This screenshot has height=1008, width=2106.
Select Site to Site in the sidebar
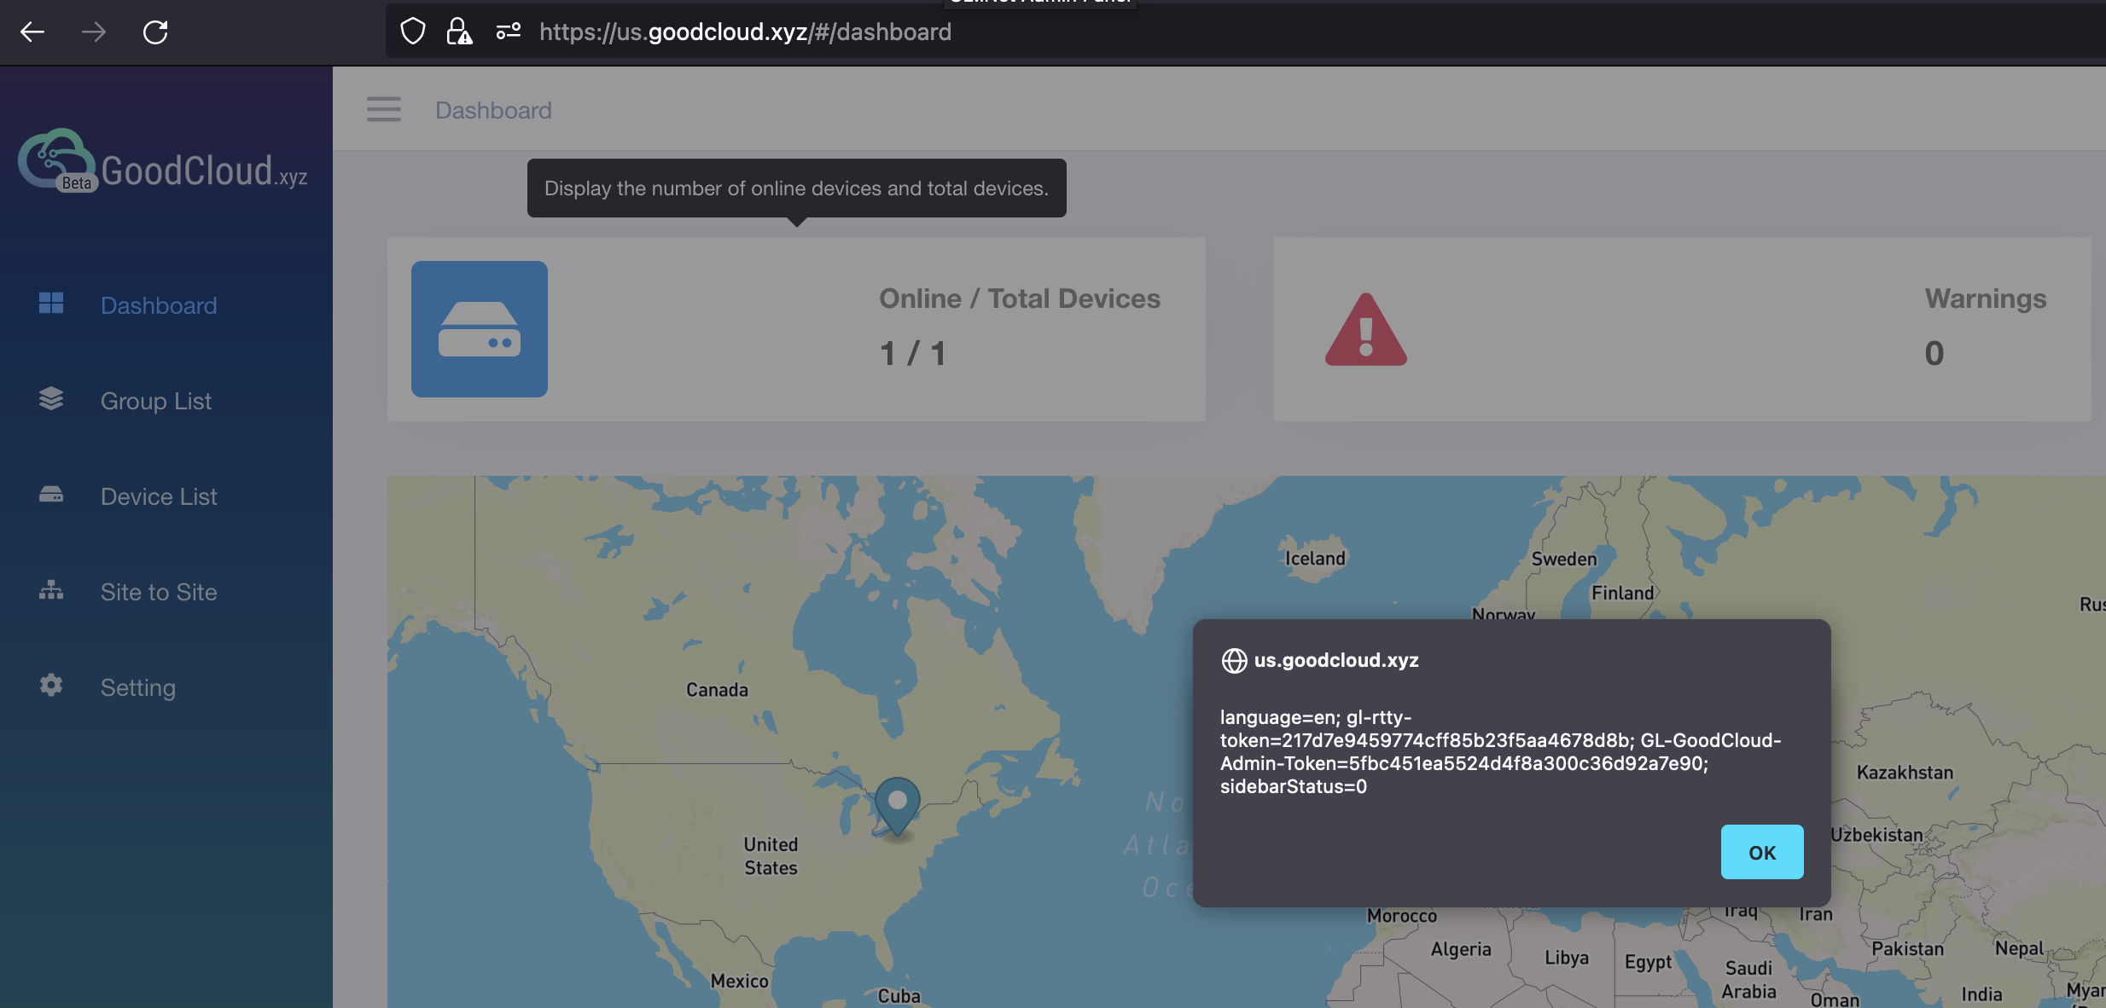point(159,592)
